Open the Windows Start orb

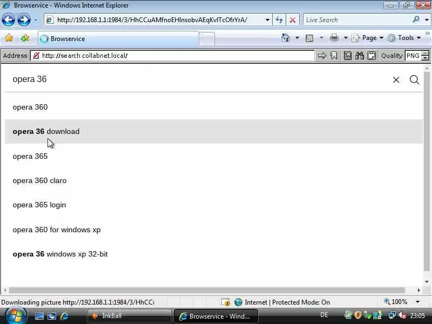[x=16, y=316]
